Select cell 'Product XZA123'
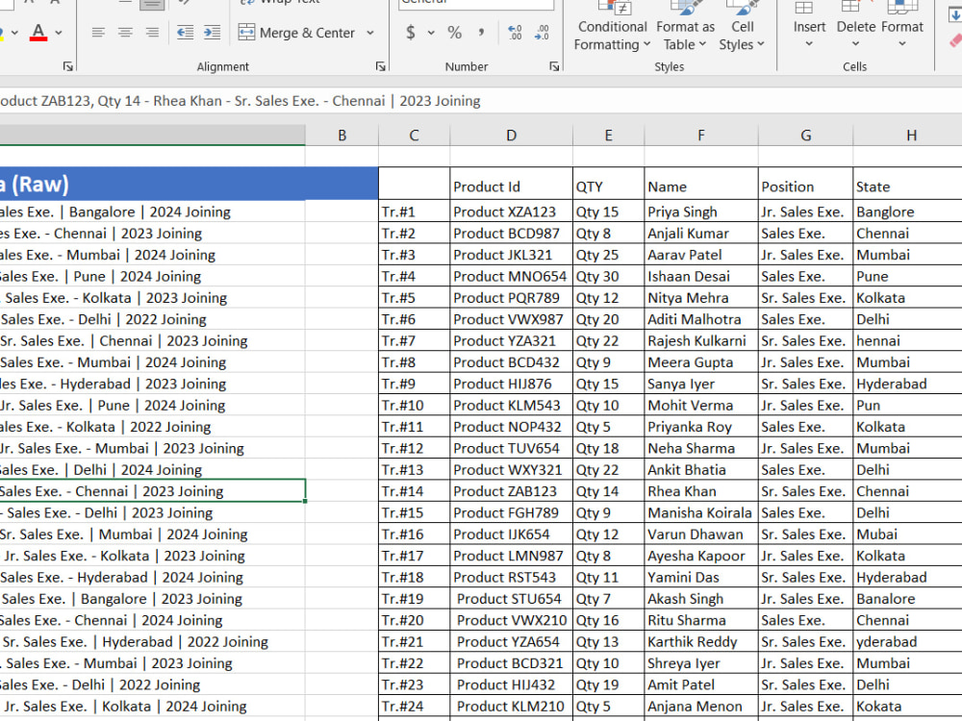 click(x=511, y=212)
